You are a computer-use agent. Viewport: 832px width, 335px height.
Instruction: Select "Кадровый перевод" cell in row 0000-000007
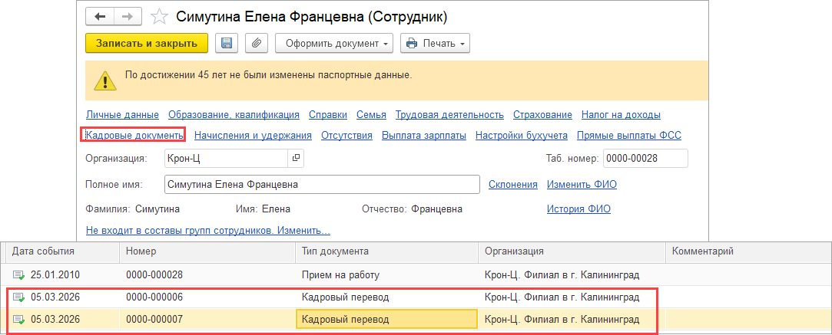[386, 319]
